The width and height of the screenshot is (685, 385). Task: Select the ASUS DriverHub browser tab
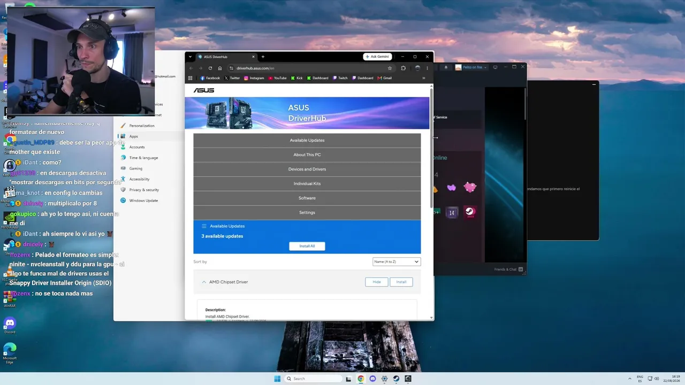pyautogui.click(x=226, y=57)
